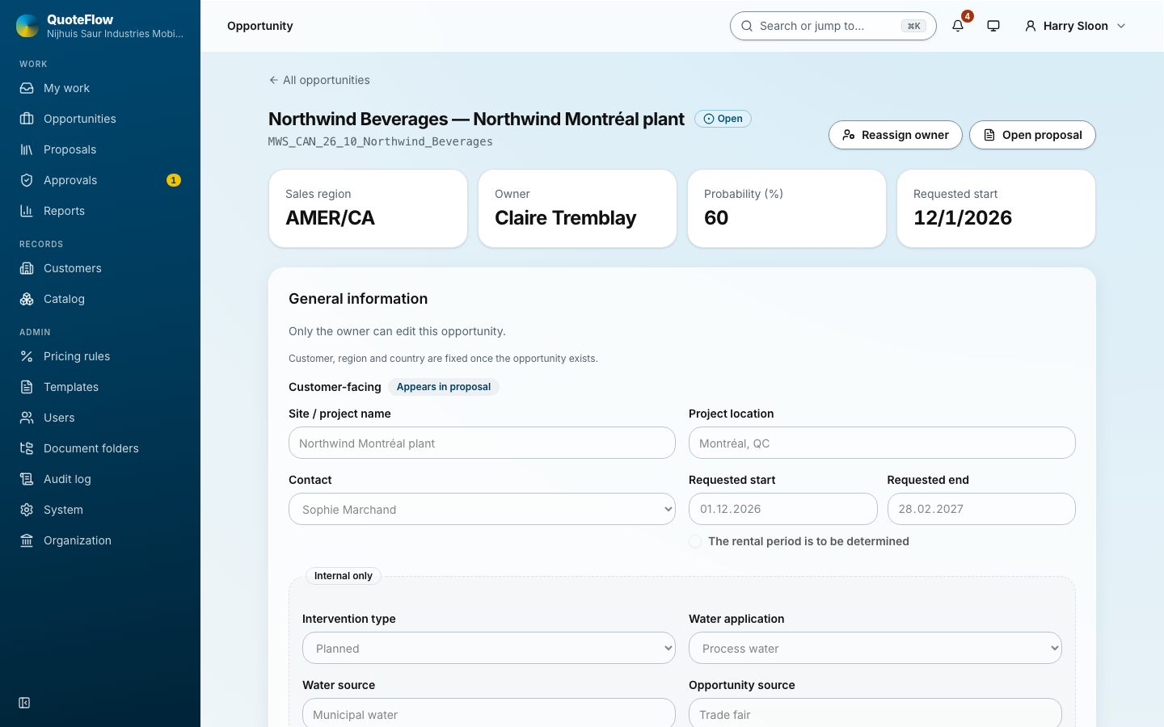The image size is (1164, 727).
Task: Click the Open proposal button
Action: point(1032,135)
